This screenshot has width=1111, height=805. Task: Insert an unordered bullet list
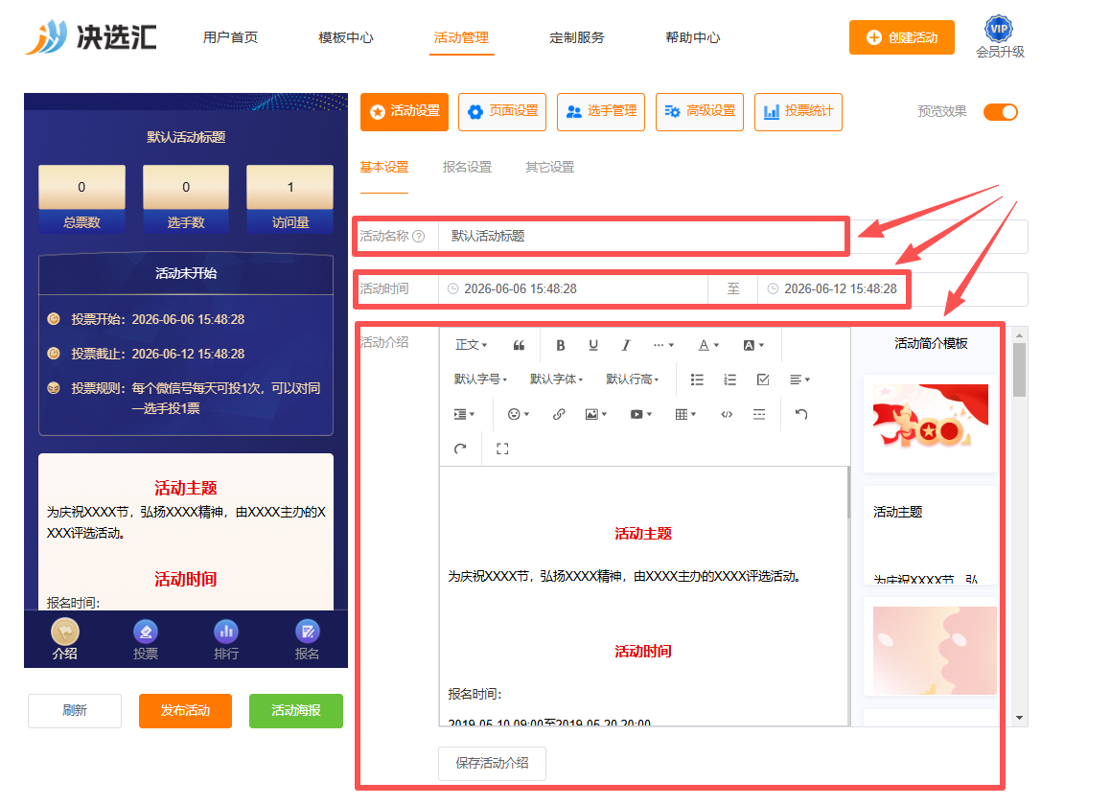point(697,379)
